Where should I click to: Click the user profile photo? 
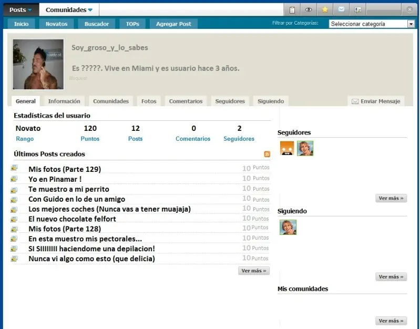38,64
